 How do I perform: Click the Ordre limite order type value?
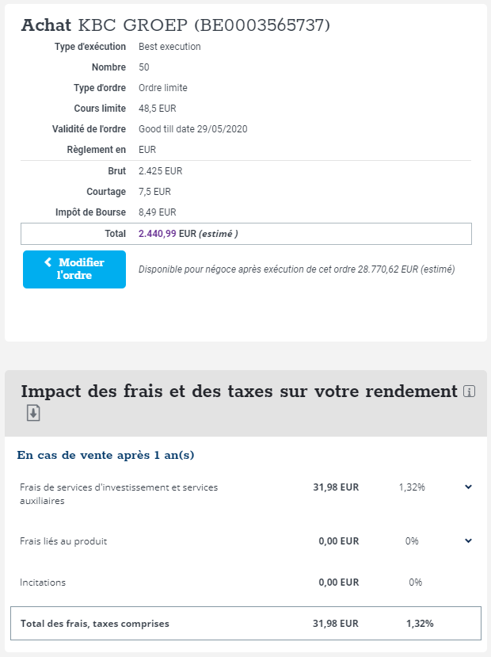coord(162,88)
